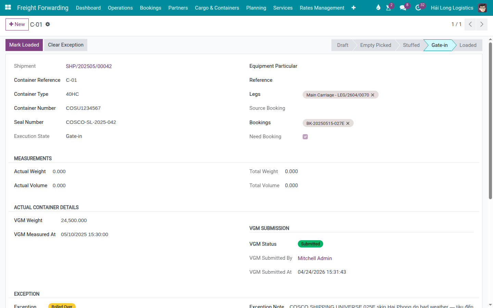Open the Dashboard menu

[x=88, y=8]
